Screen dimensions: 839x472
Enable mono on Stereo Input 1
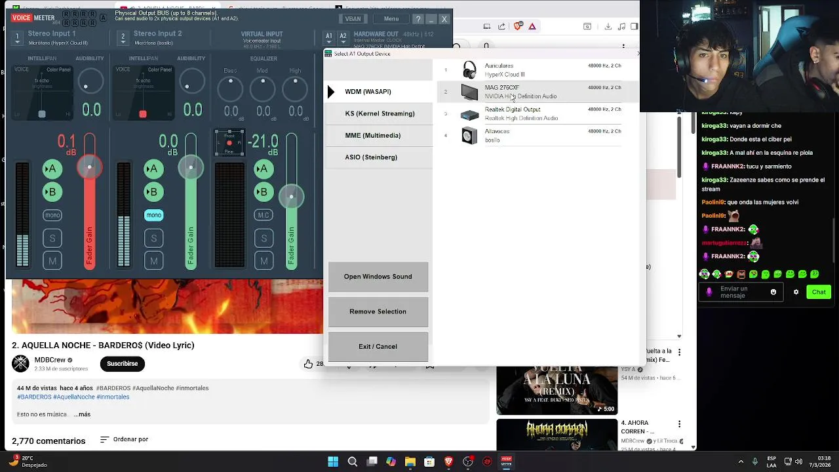(x=52, y=215)
